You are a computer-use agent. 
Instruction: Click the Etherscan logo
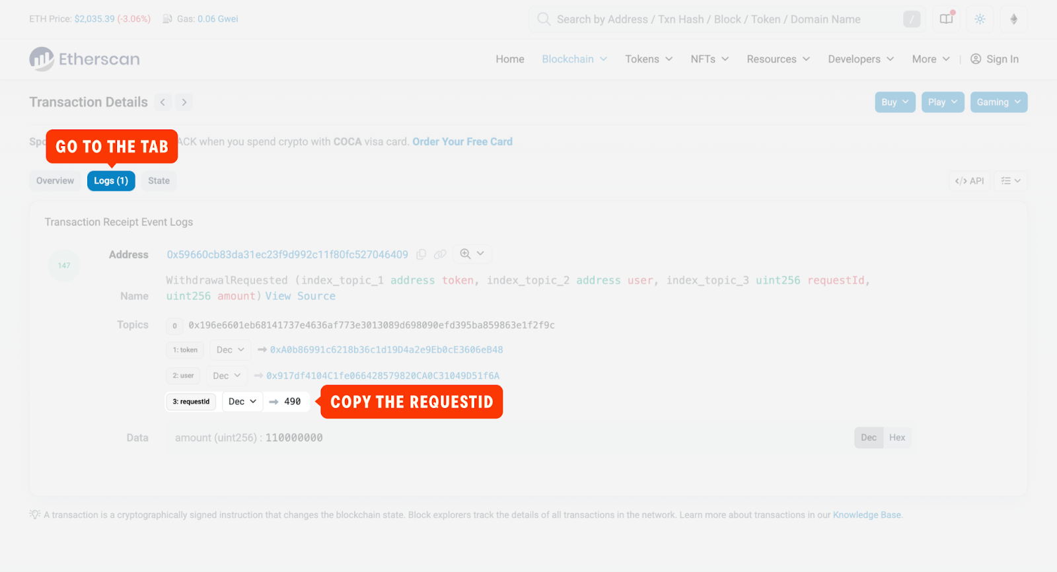pyautogui.click(x=85, y=59)
